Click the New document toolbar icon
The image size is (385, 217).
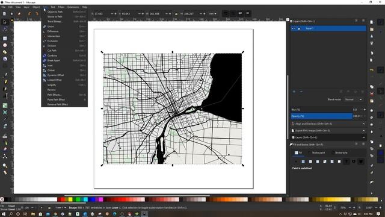(x=4, y=14)
